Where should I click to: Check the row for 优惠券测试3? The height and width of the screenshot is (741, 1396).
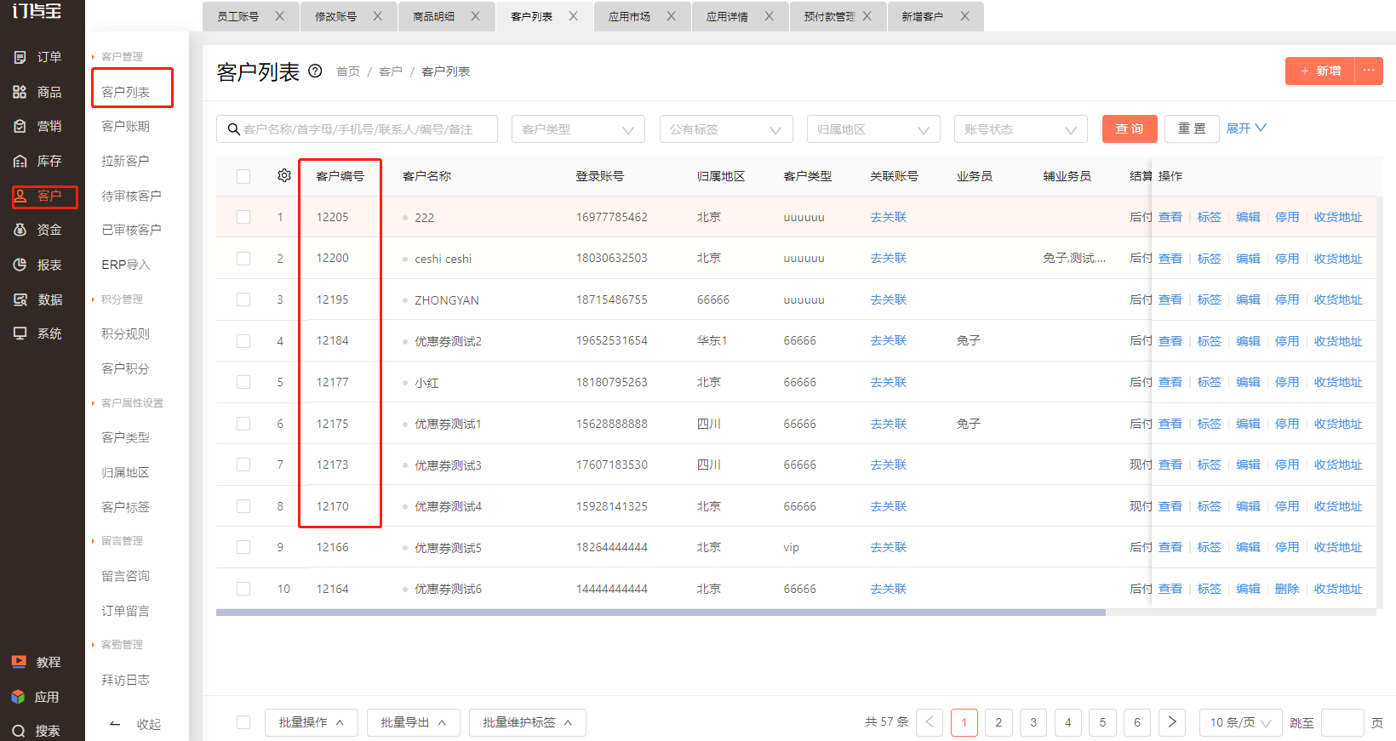(x=243, y=465)
